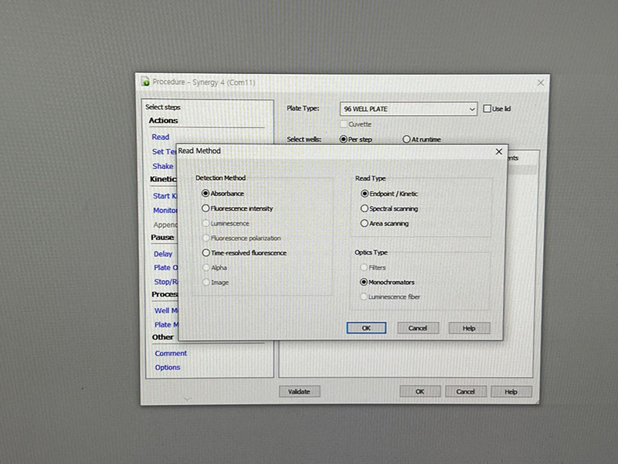The width and height of the screenshot is (618, 464).
Task: Pick Spectral scanning read type
Action: coord(365,208)
